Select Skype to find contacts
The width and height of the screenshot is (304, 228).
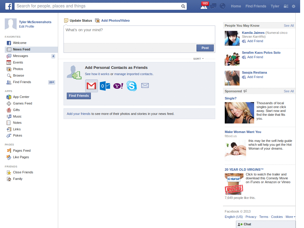click(132, 85)
